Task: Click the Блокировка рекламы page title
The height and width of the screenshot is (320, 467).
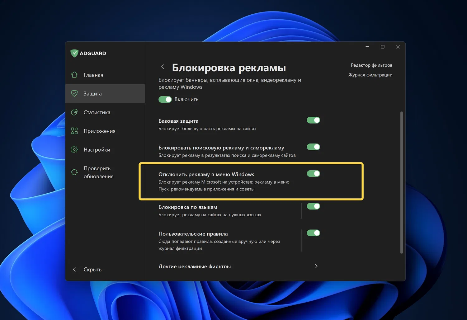Action: [x=229, y=68]
